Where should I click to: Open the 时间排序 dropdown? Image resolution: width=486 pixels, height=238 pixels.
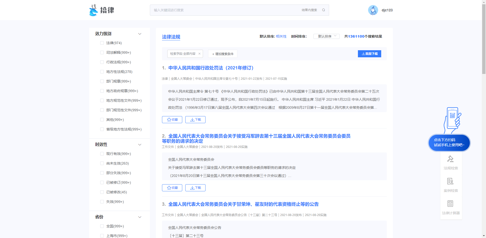coord(326,36)
